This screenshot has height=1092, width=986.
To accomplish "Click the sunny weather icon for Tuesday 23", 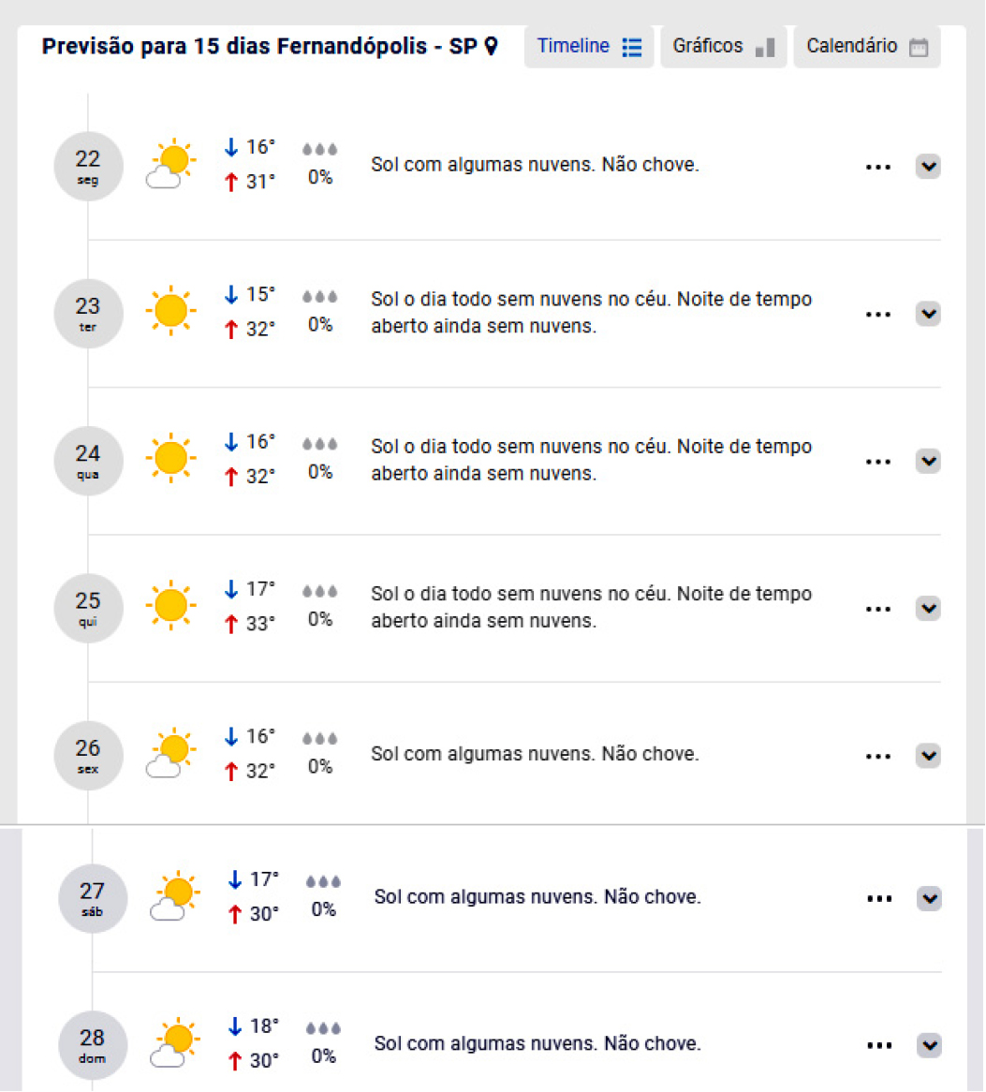I will (170, 310).
